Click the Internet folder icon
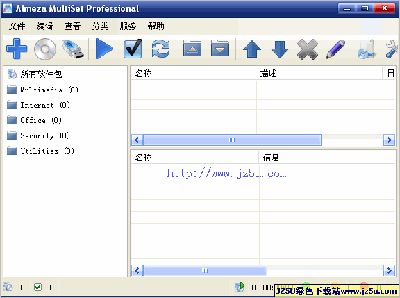Viewport: 400px width, 298px height. (12, 105)
